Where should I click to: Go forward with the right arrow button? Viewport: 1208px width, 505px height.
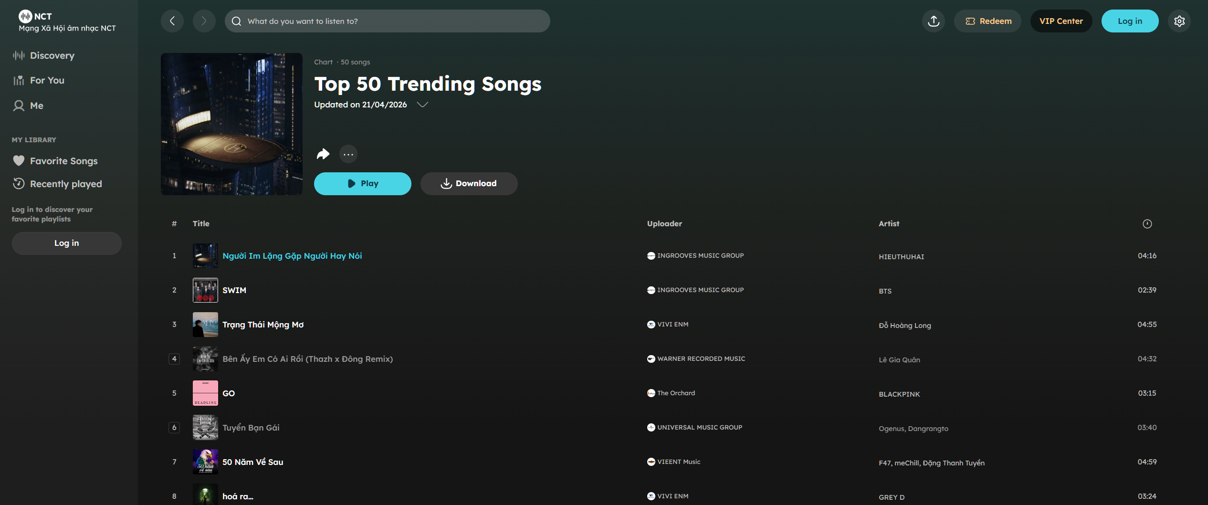[x=204, y=21]
